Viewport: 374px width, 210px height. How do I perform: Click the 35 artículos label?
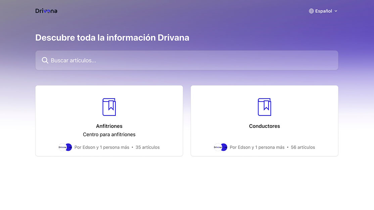[148, 147]
